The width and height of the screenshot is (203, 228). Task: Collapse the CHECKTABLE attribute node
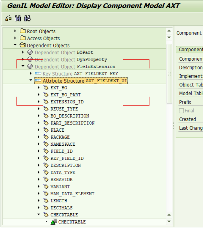click(x=39, y=215)
